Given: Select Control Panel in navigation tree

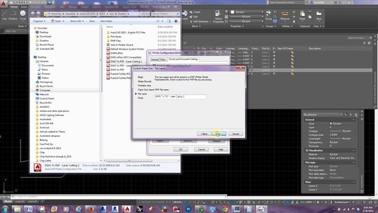Looking at the screenshot, I should coord(47,99).
